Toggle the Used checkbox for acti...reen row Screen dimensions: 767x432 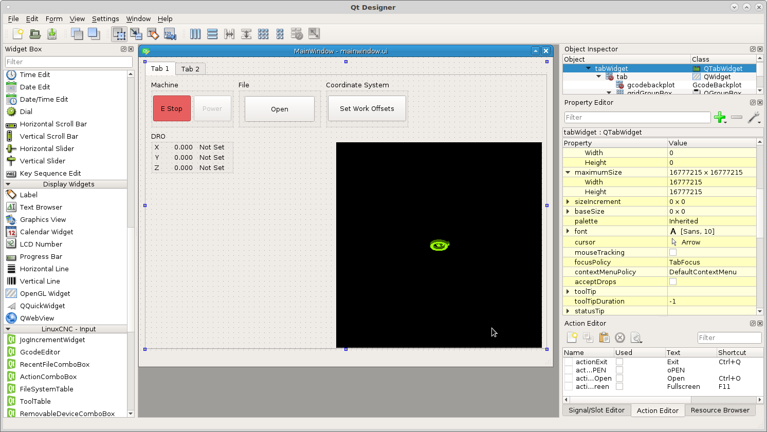pyautogui.click(x=619, y=386)
